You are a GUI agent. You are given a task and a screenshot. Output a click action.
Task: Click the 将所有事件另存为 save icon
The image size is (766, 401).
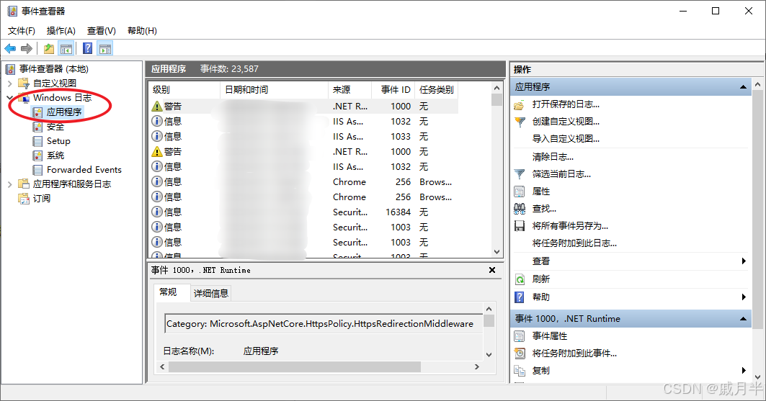tap(520, 226)
